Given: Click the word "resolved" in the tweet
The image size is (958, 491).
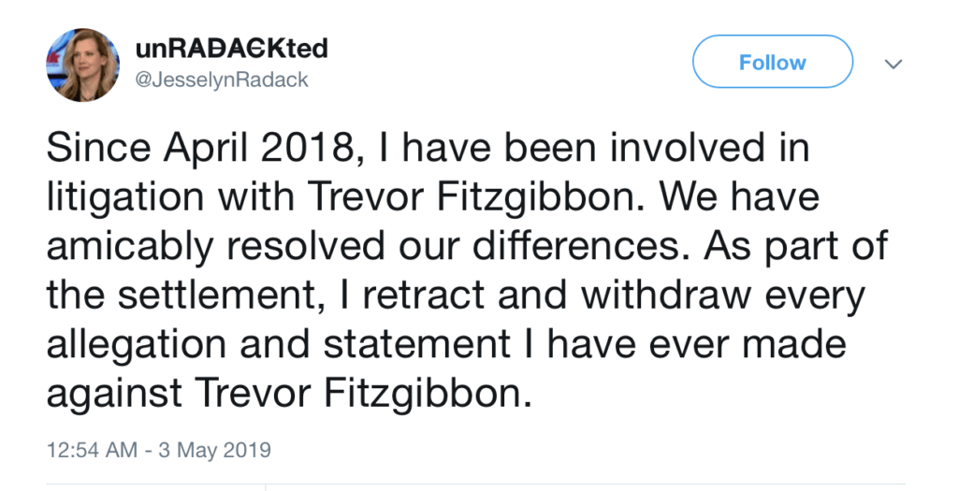Looking at the screenshot, I should 306,247.
